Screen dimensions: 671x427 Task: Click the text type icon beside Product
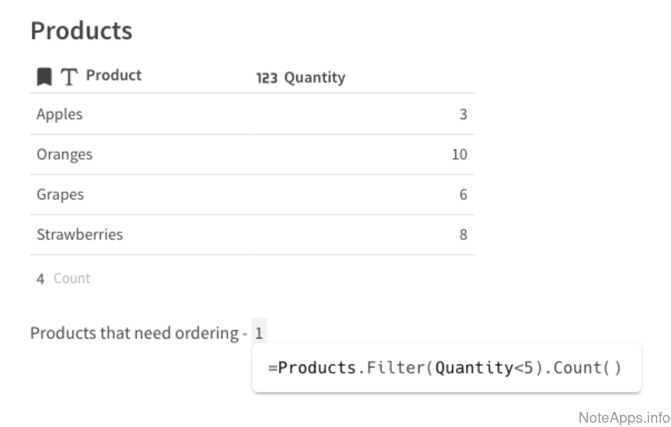click(x=69, y=76)
